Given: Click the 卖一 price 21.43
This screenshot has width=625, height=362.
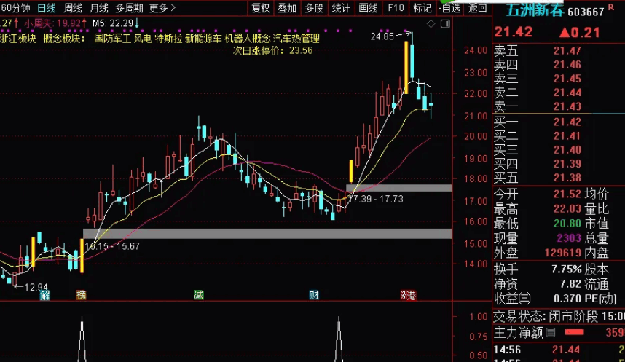Looking at the screenshot, I should click(567, 106).
